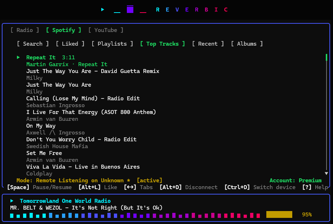Click the Tomorrowland One World Radio station title
Screen dimensions: 333x224
65,201
